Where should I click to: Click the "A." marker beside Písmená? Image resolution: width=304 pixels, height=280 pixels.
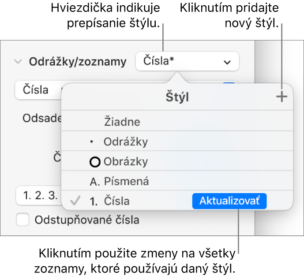(94, 181)
